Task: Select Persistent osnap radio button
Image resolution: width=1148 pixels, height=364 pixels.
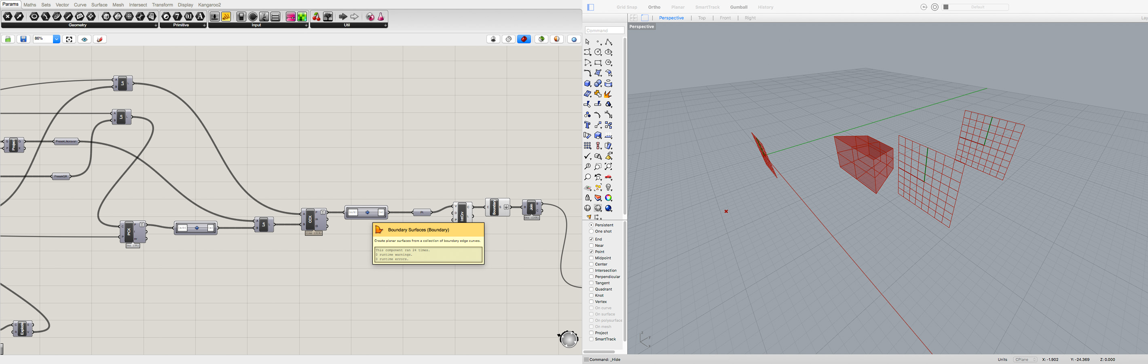Action: click(591, 225)
